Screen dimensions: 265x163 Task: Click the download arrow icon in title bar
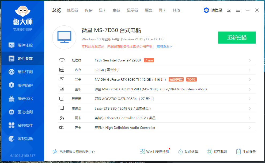(x=229, y=10)
